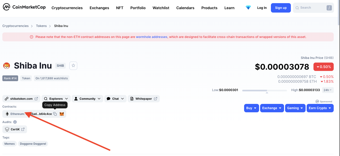Follow the wormhole addresses link
The height and width of the screenshot is (156, 340).
152,37
